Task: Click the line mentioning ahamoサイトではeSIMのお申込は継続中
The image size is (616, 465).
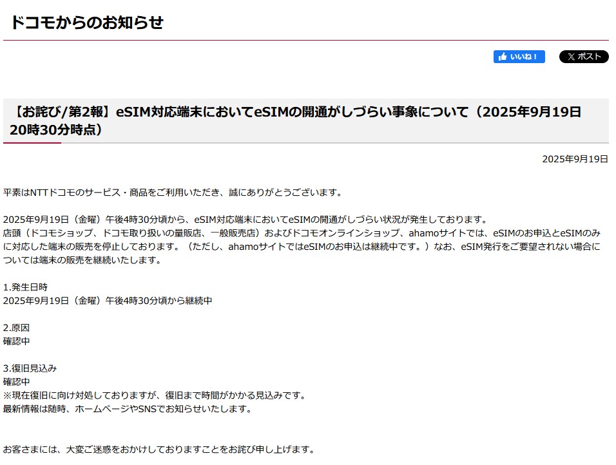Action: 302,247
